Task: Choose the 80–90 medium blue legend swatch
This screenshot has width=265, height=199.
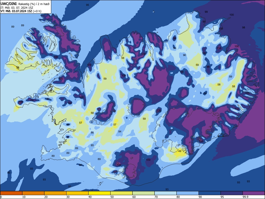Action: [188, 193]
